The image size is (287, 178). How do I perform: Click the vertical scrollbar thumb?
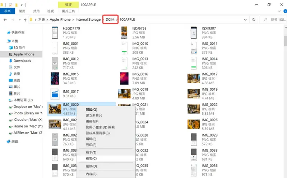[x=286, y=41]
